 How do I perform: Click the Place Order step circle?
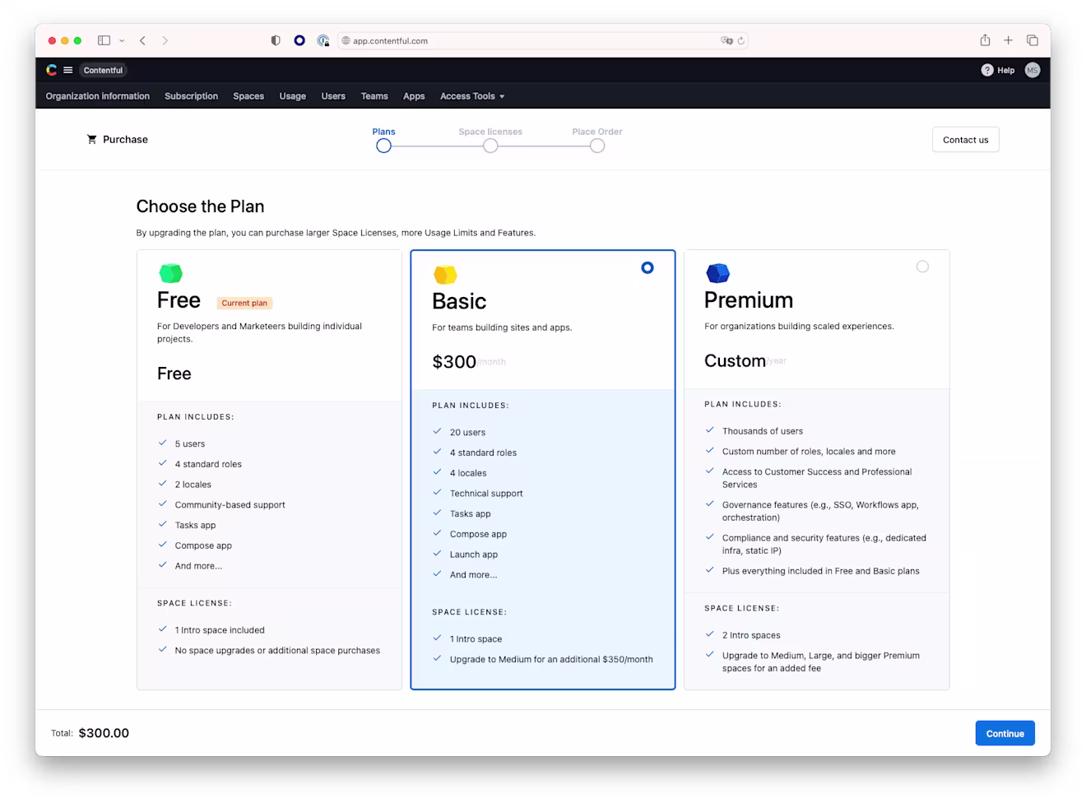pyautogui.click(x=597, y=146)
